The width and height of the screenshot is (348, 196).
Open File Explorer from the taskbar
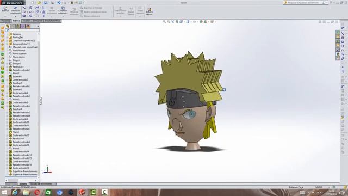26,192
